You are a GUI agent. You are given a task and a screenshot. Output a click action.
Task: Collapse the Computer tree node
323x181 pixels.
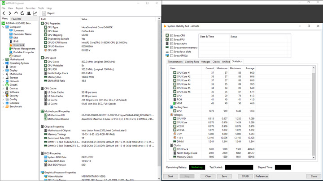[3, 27]
